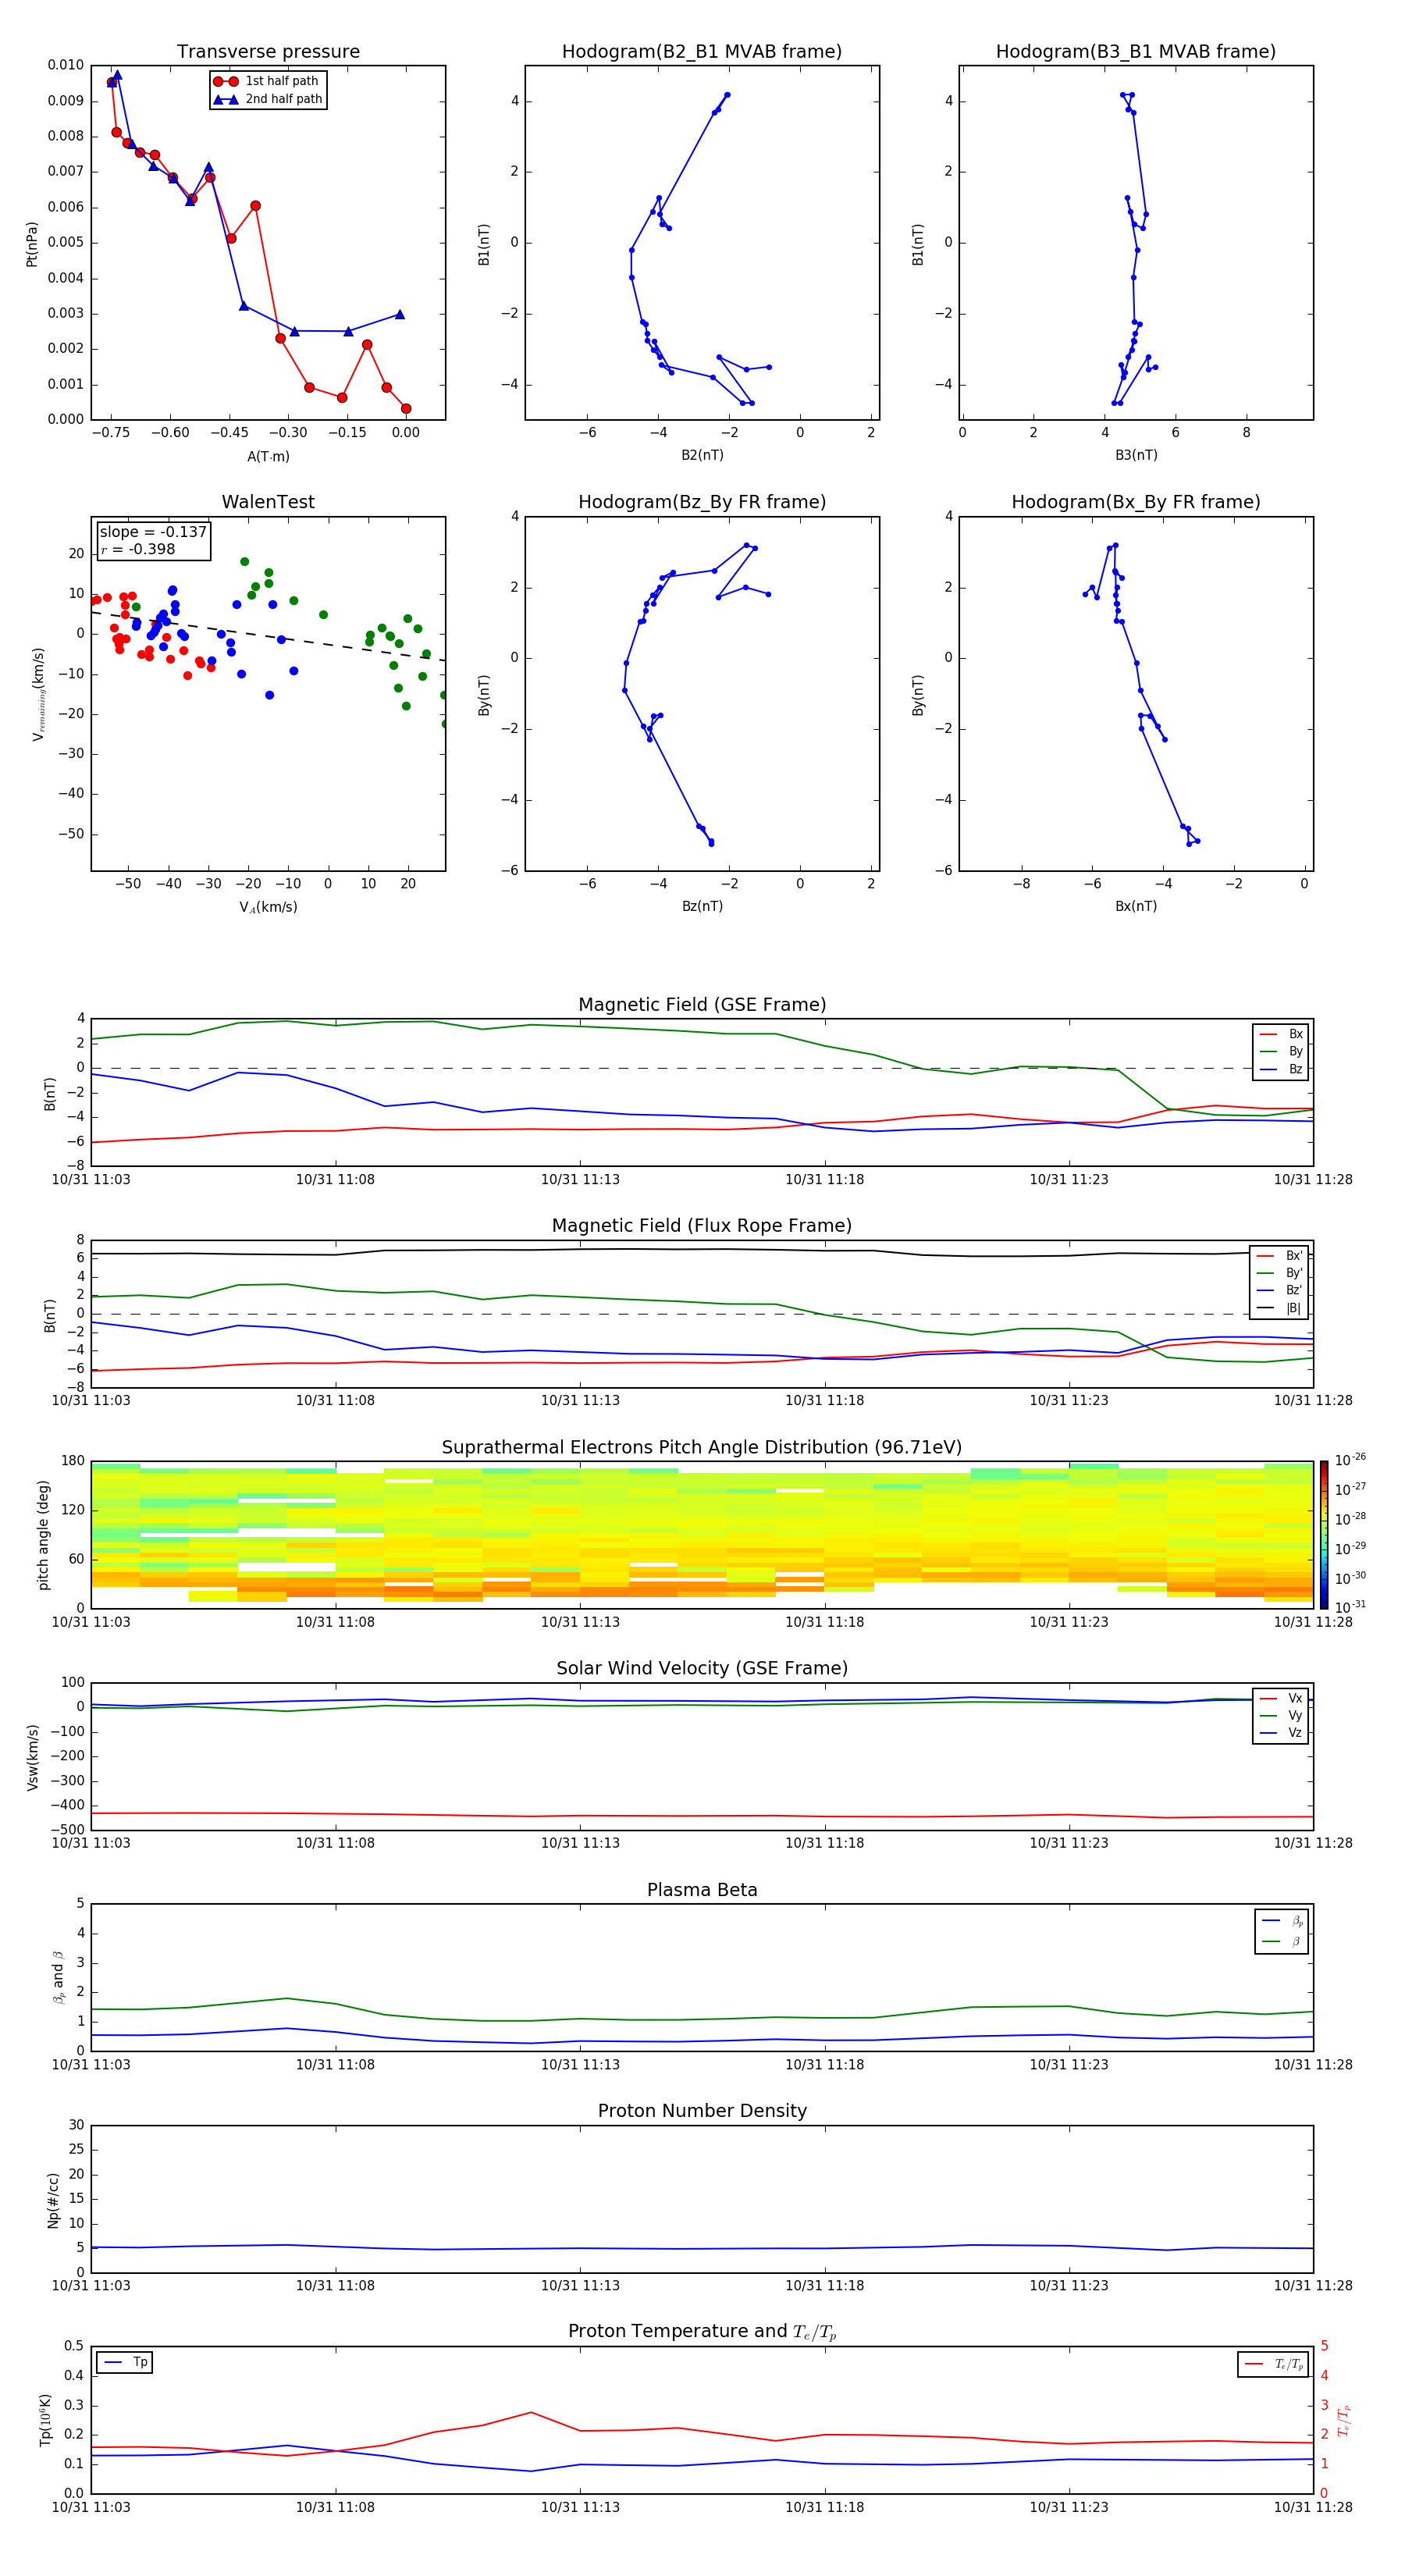The width and height of the screenshot is (1405, 2576).
Task: Click the 'slope = -0.137' annotation
Action: tap(153, 532)
